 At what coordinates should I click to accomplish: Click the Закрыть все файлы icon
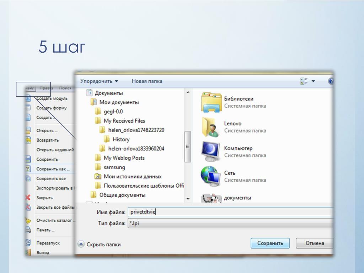[x=28, y=207]
